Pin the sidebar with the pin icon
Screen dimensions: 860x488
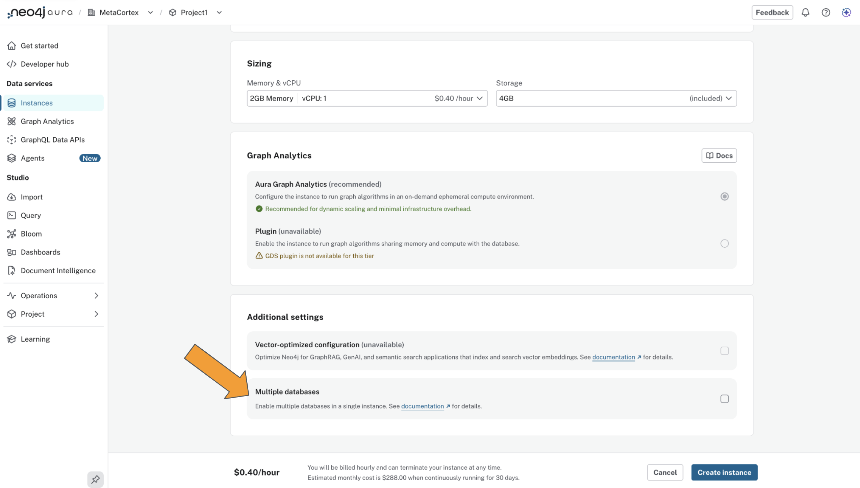click(95, 479)
